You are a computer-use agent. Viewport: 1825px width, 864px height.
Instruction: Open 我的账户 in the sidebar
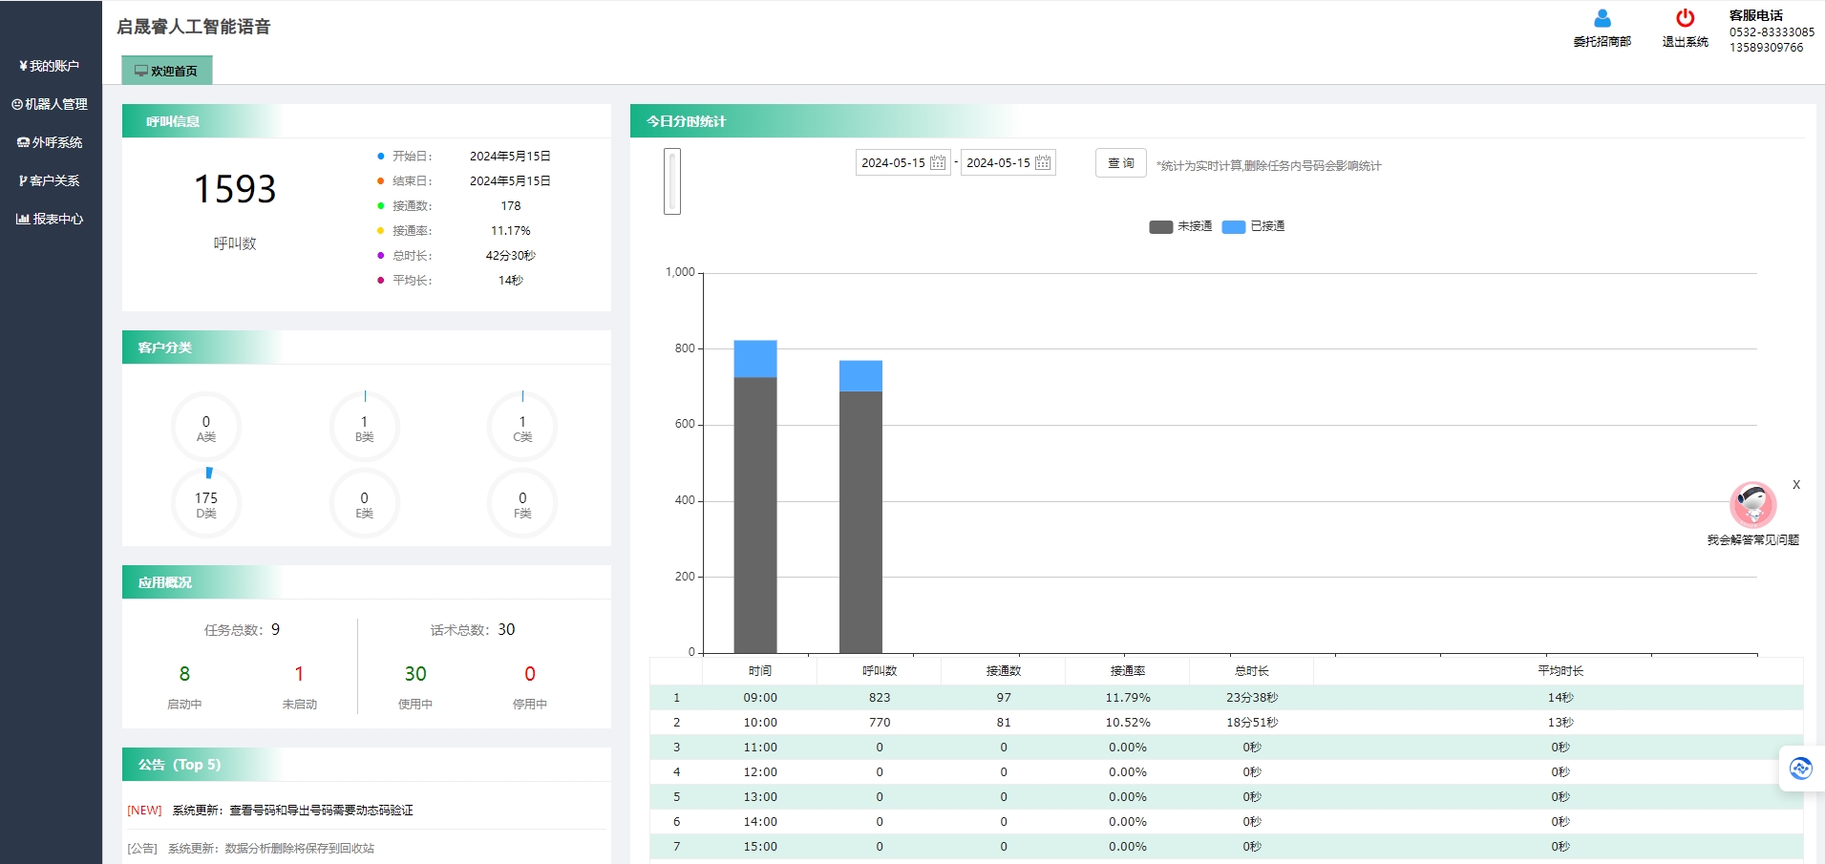click(50, 66)
